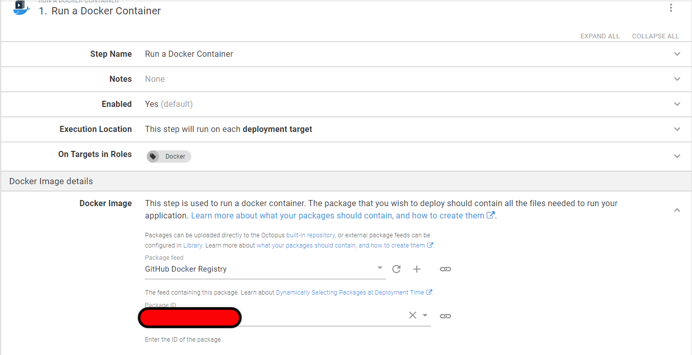
Task: Open the Library link
Action: [x=193, y=245]
